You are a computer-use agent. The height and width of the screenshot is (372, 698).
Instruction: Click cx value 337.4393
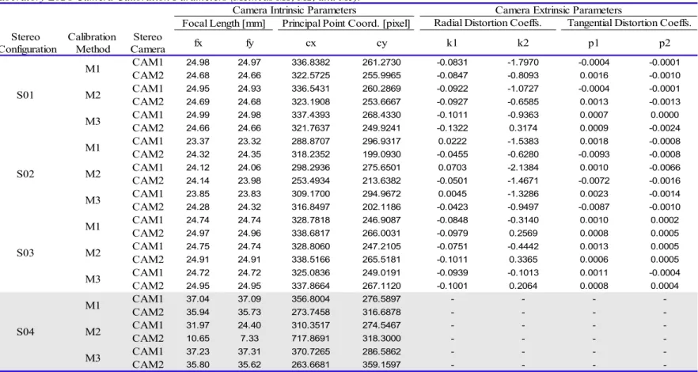(311, 115)
